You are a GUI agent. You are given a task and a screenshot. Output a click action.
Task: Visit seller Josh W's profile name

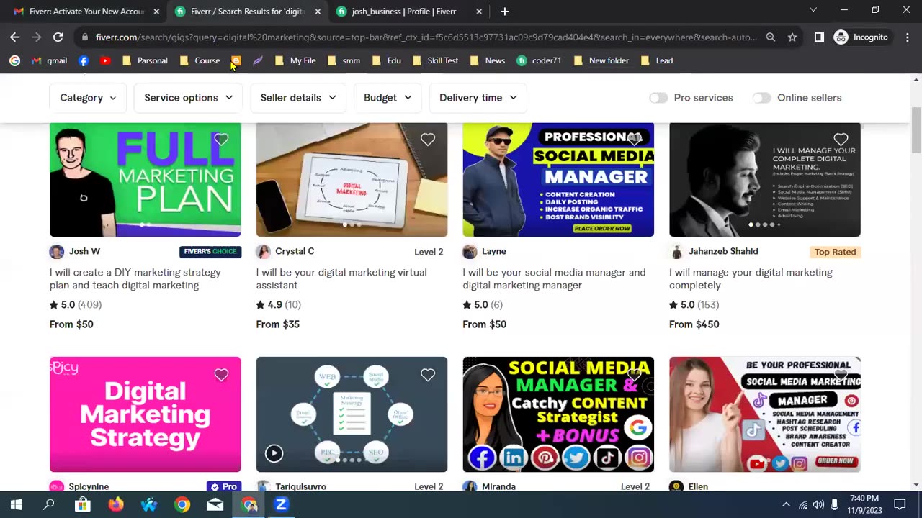[x=84, y=251]
